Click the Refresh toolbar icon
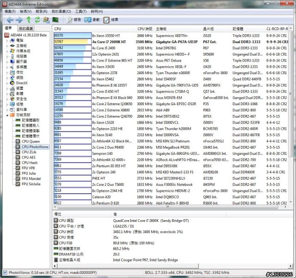 (37, 19)
